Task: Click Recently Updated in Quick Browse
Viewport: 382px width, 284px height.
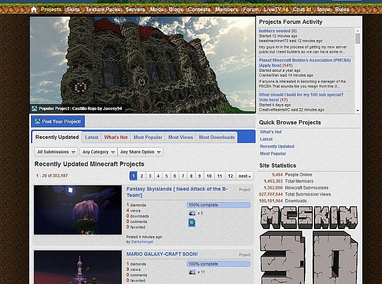Action: click(277, 146)
